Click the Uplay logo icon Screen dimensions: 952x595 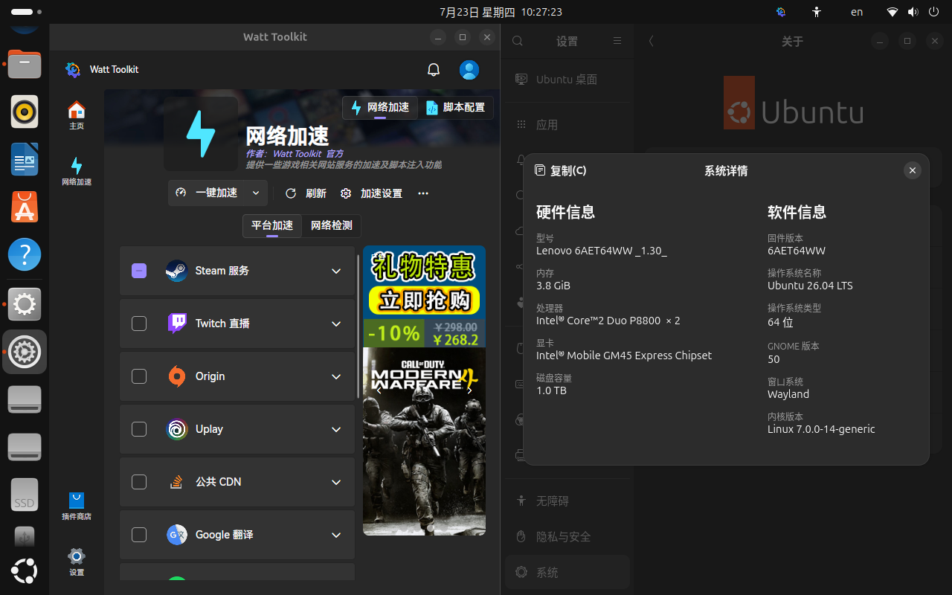point(176,429)
